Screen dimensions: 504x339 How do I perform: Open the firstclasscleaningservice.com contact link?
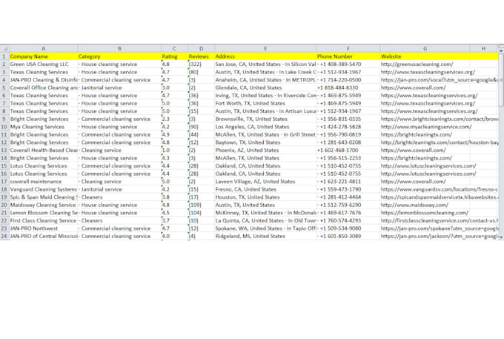tap(440, 220)
